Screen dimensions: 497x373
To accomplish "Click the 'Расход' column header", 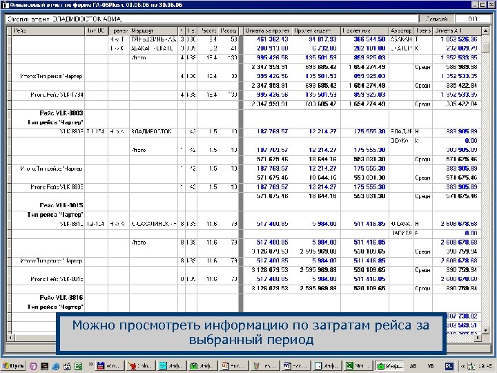I will point(228,31).
